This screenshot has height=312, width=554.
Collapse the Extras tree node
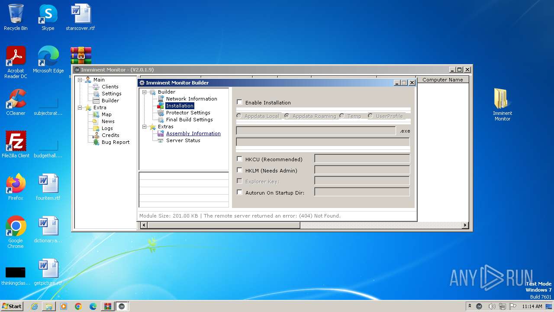(x=145, y=127)
